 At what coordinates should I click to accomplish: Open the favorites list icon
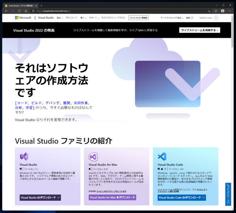coord(216,11)
